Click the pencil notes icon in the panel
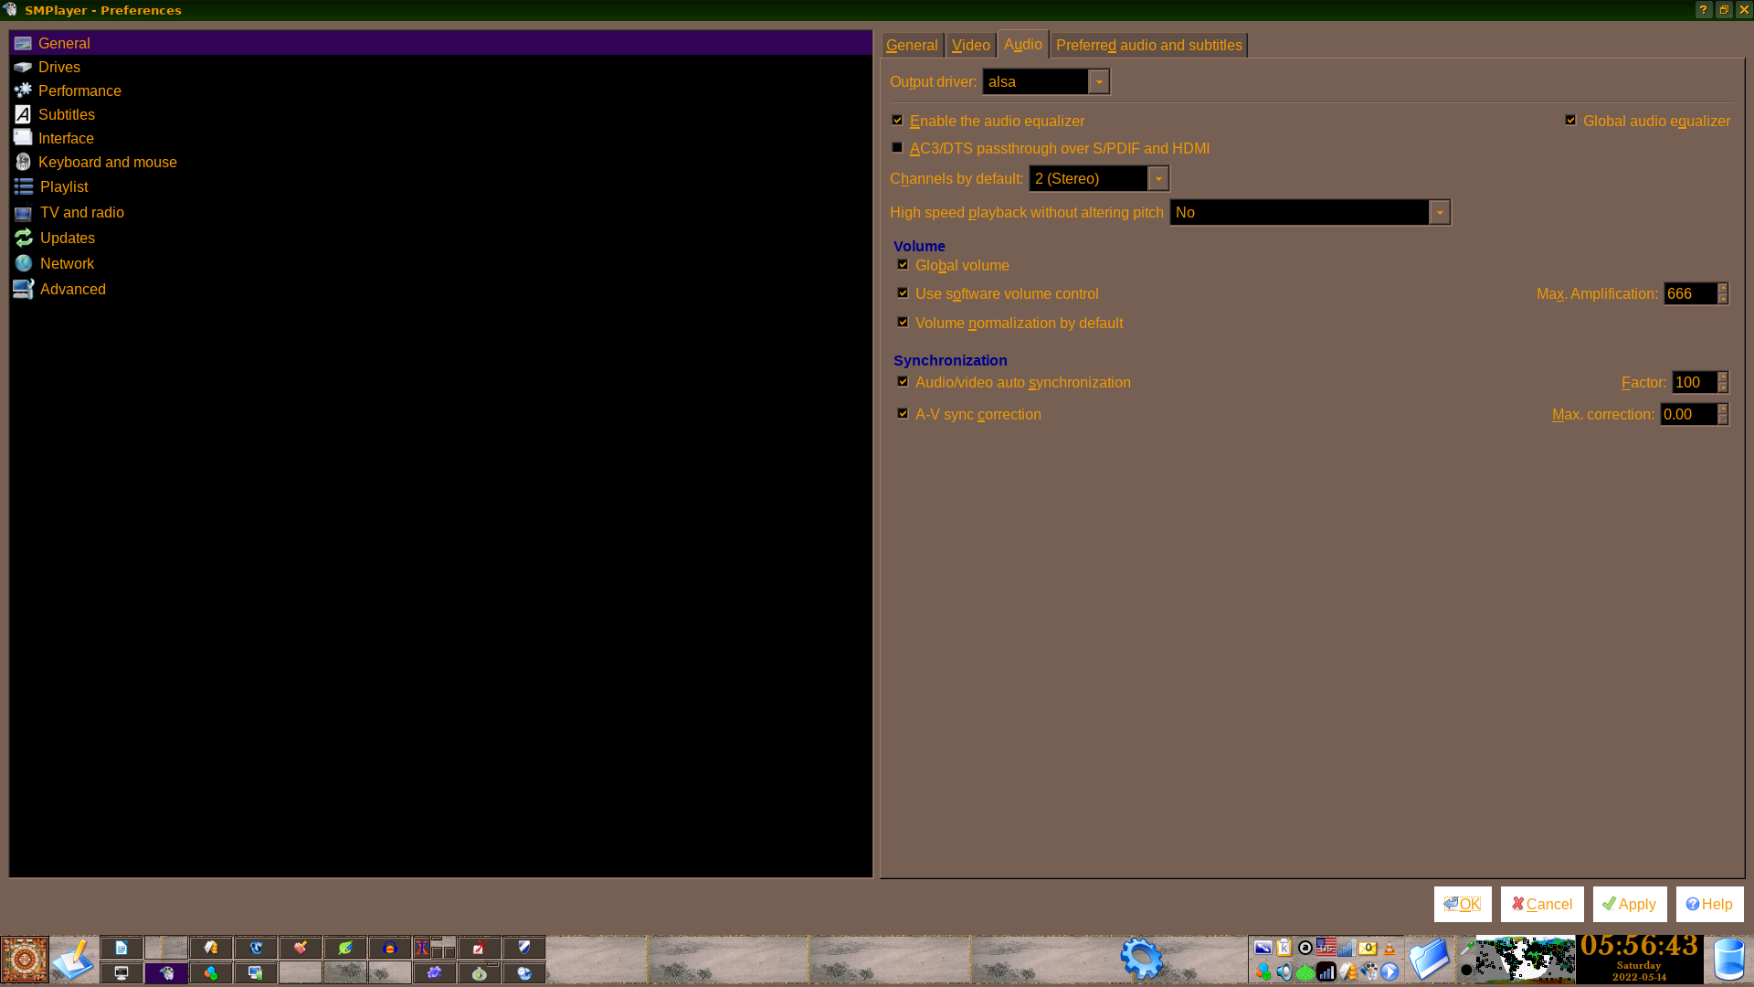Screen dimensions: 1754x987 [73, 960]
